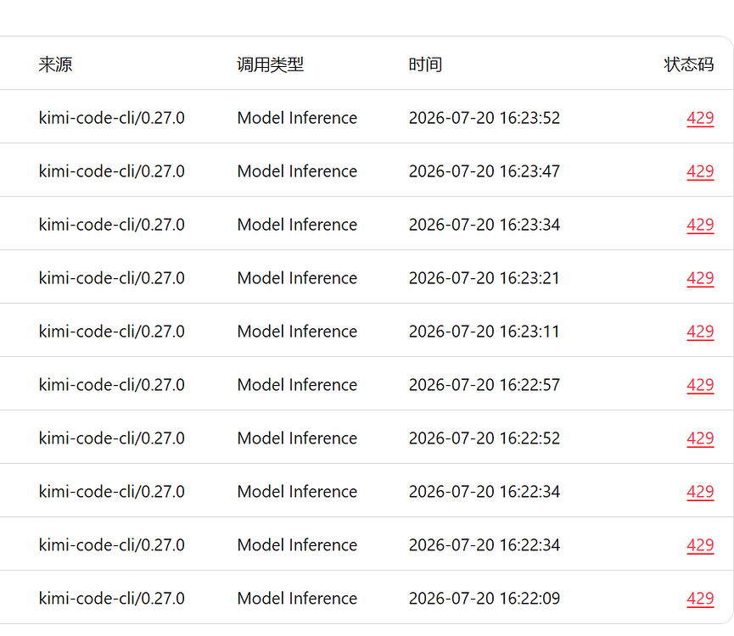Screen dimensions: 734x636
Task: Click Model Inference in the 16:22:52 row
Action: pos(297,438)
